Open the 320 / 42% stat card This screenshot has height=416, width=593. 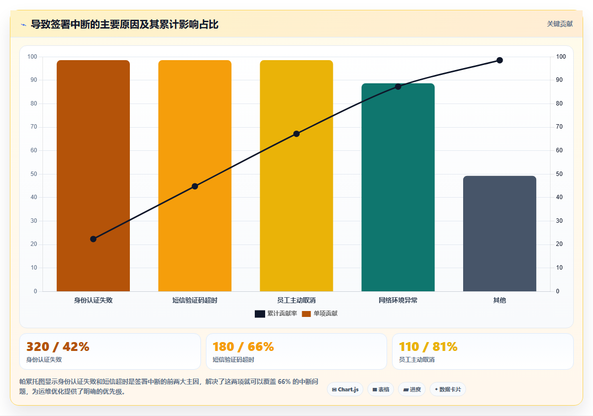tap(110, 351)
